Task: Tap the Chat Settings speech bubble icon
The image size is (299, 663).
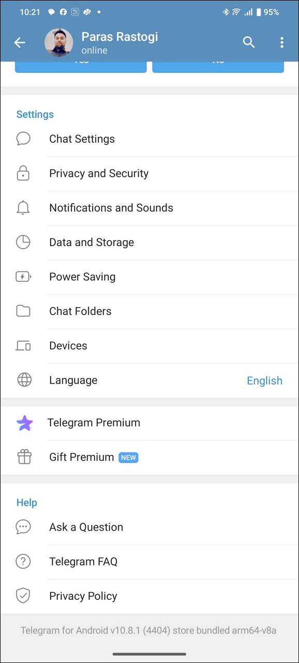Action: click(23, 139)
